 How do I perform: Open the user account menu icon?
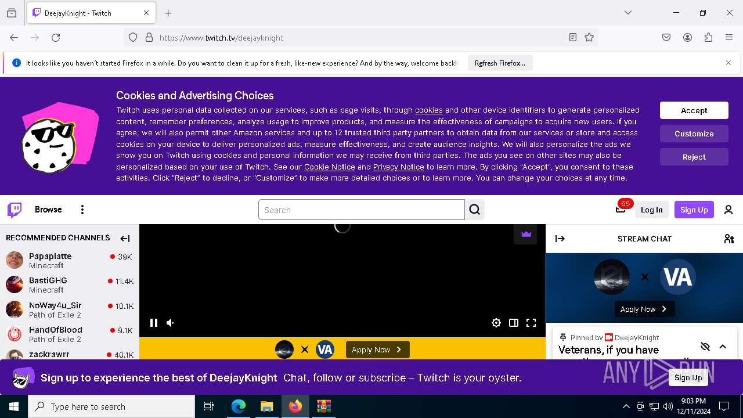pos(728,210)
